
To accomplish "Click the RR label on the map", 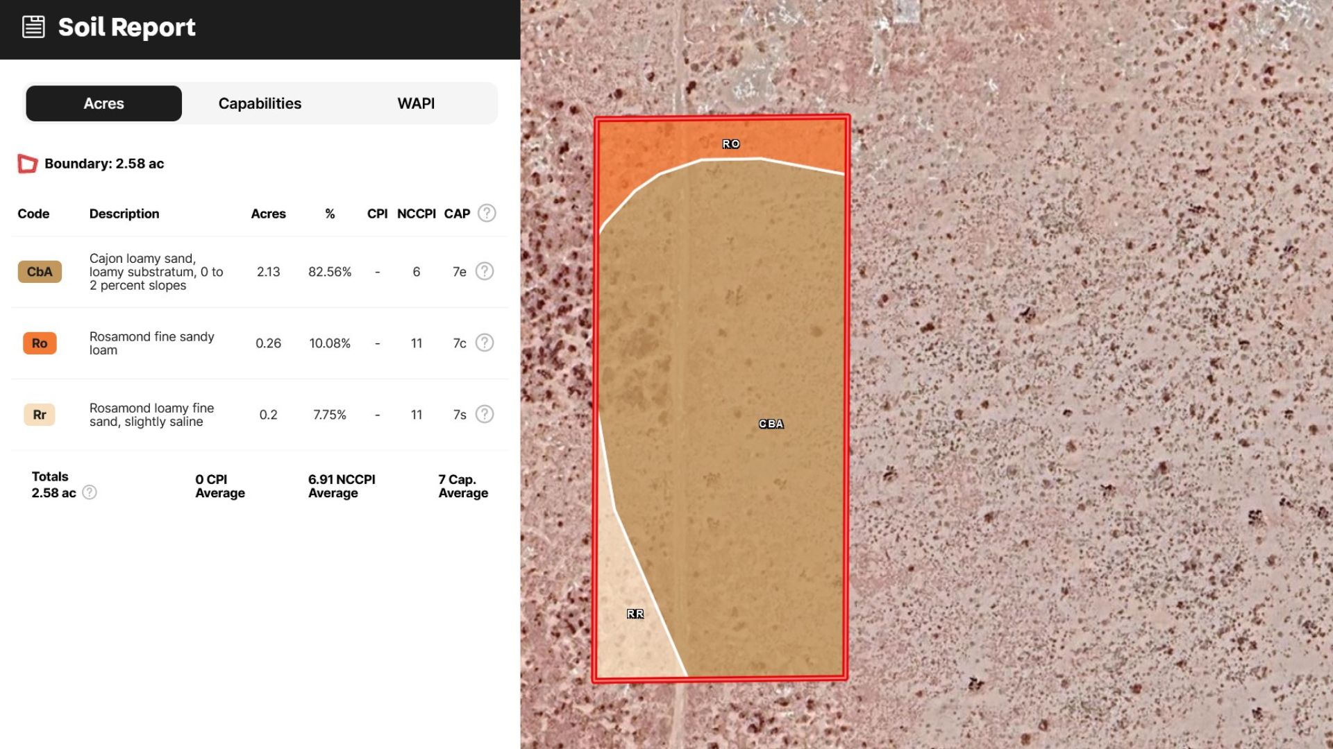I will pos(635,614).
